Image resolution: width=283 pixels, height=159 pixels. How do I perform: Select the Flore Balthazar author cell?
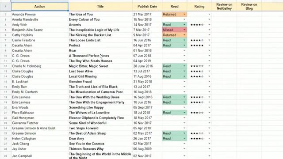pyautogui.click(x=39, y=113)
